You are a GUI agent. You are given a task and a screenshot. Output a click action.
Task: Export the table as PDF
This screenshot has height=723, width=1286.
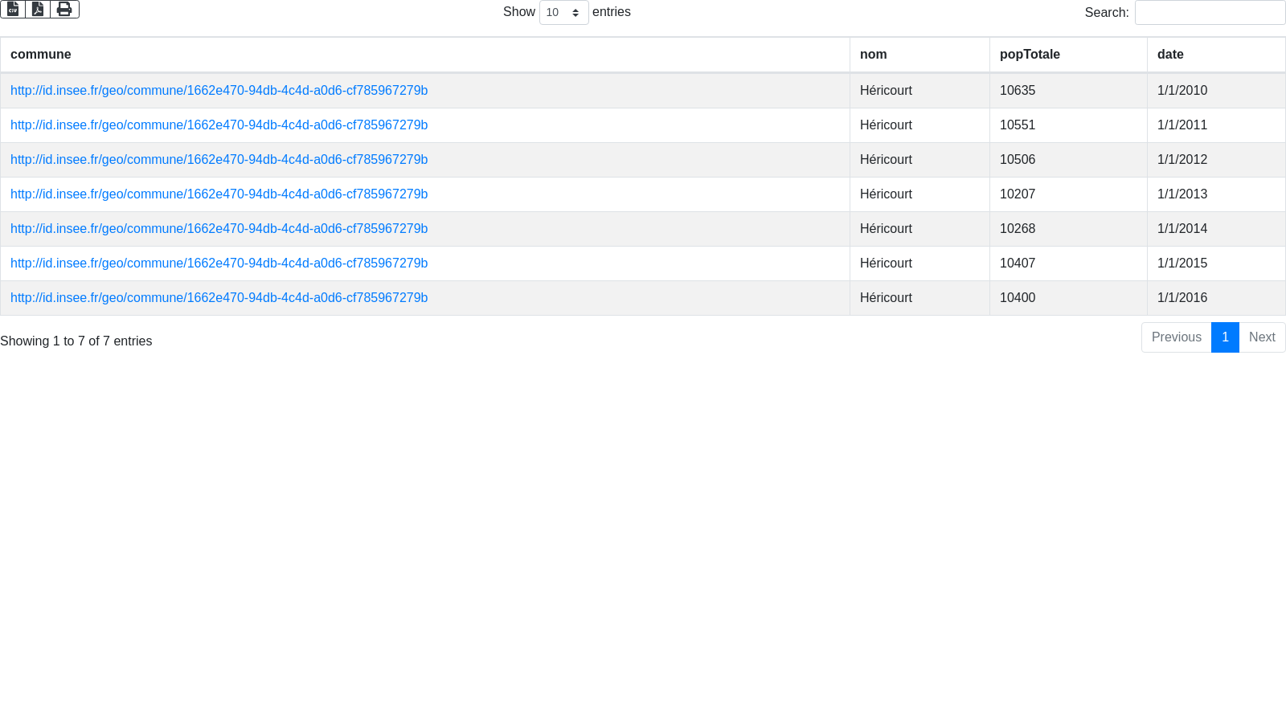tap(38, 9)
